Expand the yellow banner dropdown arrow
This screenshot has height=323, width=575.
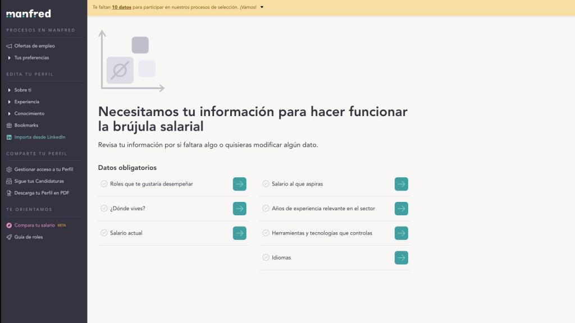click(262, 7)
